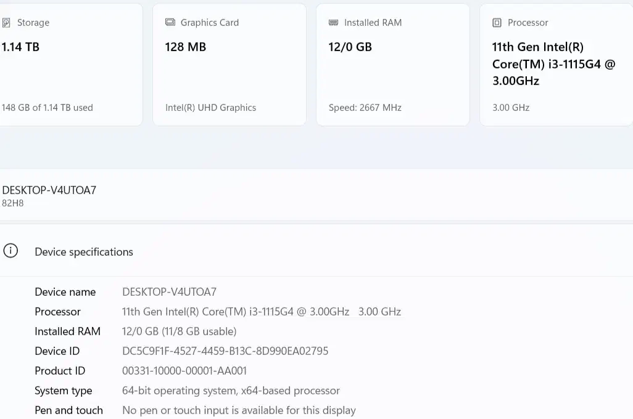Click the 128 MB graphics memory value

186,47
